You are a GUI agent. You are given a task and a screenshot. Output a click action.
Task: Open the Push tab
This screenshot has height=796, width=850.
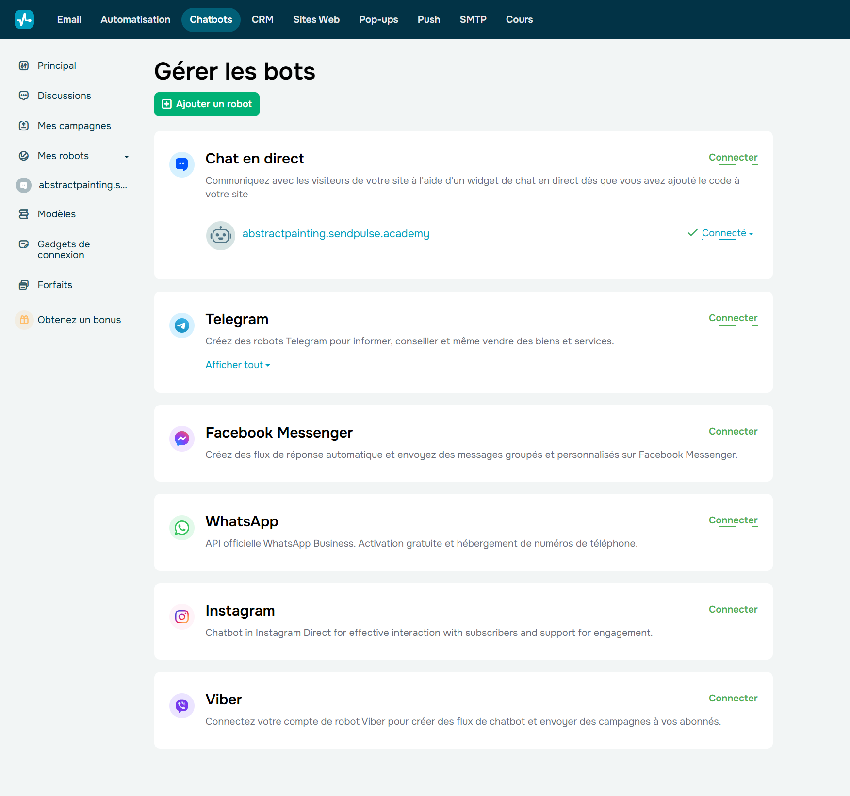(429, 19)
